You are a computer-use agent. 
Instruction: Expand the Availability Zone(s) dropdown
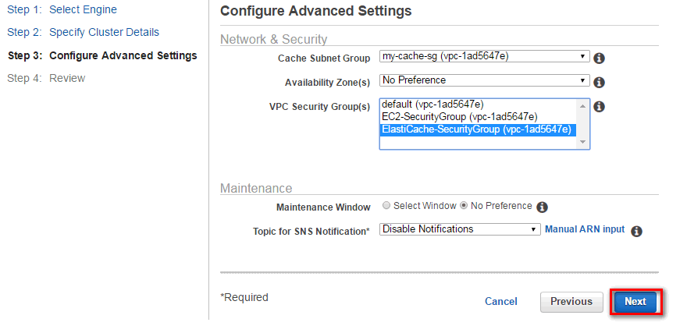(x=484, y=80)
